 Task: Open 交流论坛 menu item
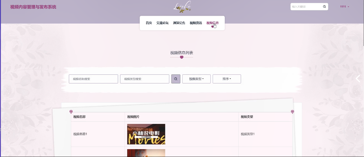coord(162,23)
